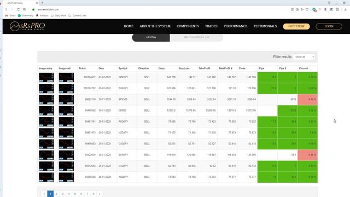Open the Filter results dropdown

click(x=304, y=57)
